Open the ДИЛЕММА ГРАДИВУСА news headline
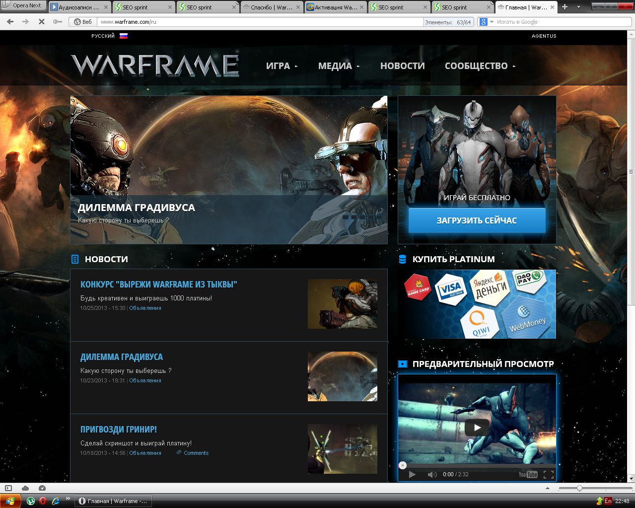Screen dimensions: 635x508 [122, 357]
